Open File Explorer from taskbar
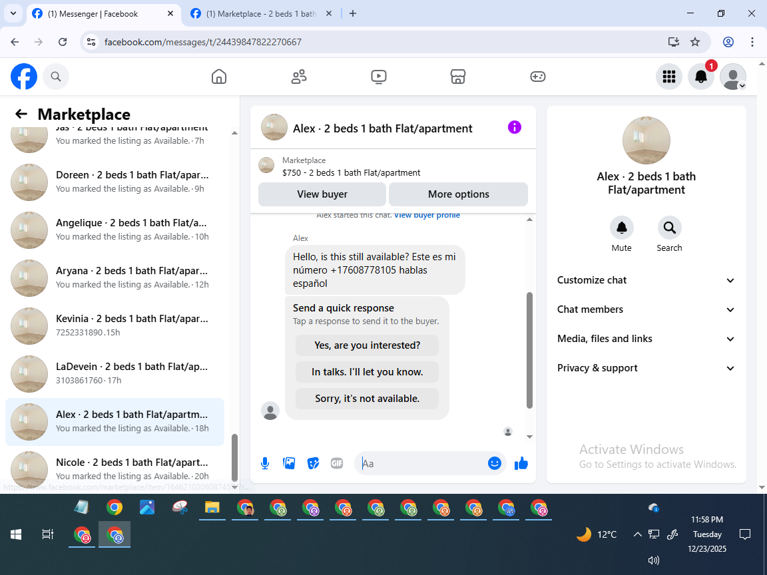The height and width of the screenshot is (575, 767). point(212,508)
